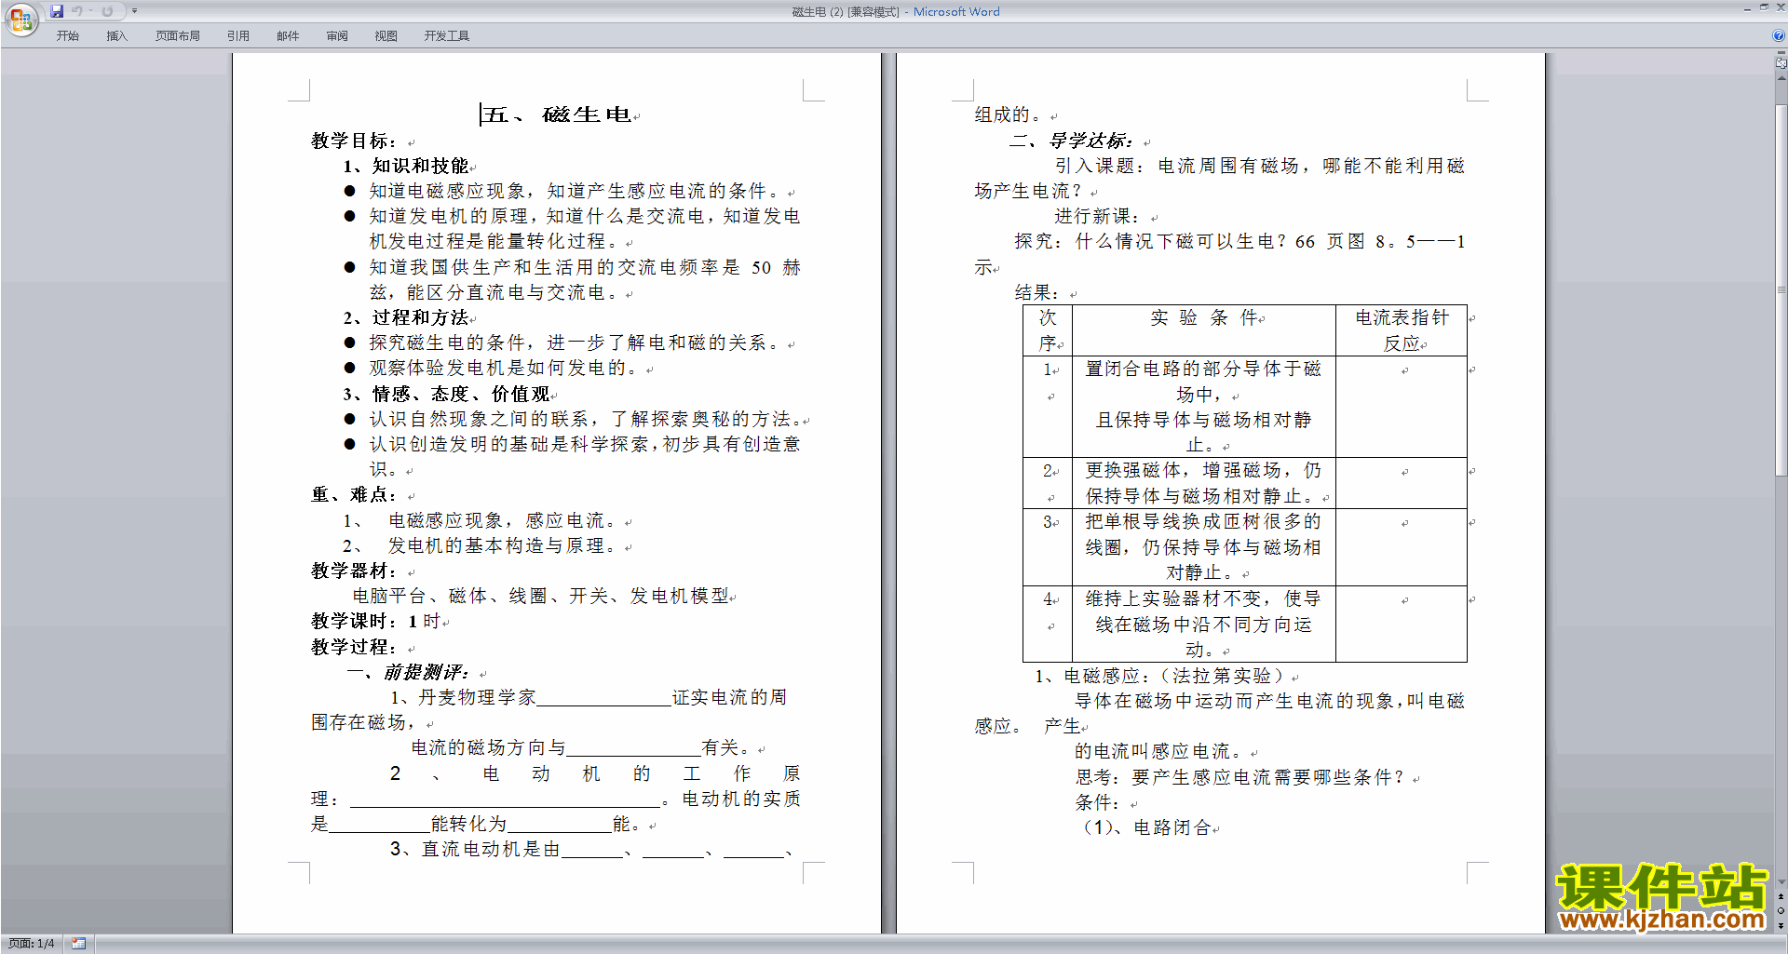Go to previous page button
This screenshot has width=1788, height=954.
point(1781,897)
